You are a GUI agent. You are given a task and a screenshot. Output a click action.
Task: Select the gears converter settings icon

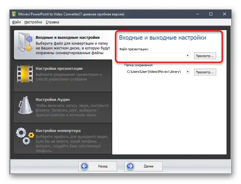tap(25, 136)
